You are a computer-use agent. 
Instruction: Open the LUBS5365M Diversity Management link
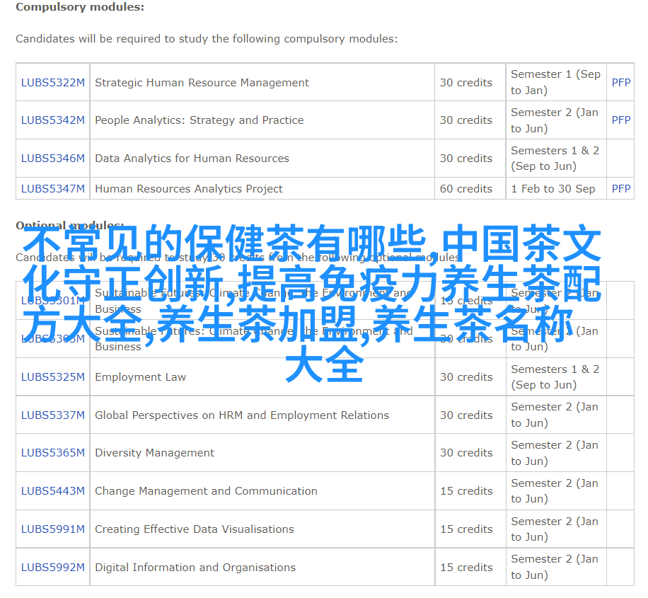point(52,453)
